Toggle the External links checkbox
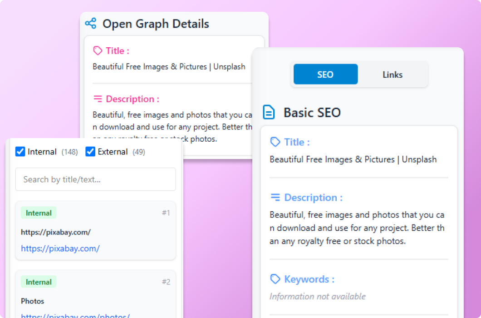This screenshot has height=318, width=481. (x=90, y=152)
